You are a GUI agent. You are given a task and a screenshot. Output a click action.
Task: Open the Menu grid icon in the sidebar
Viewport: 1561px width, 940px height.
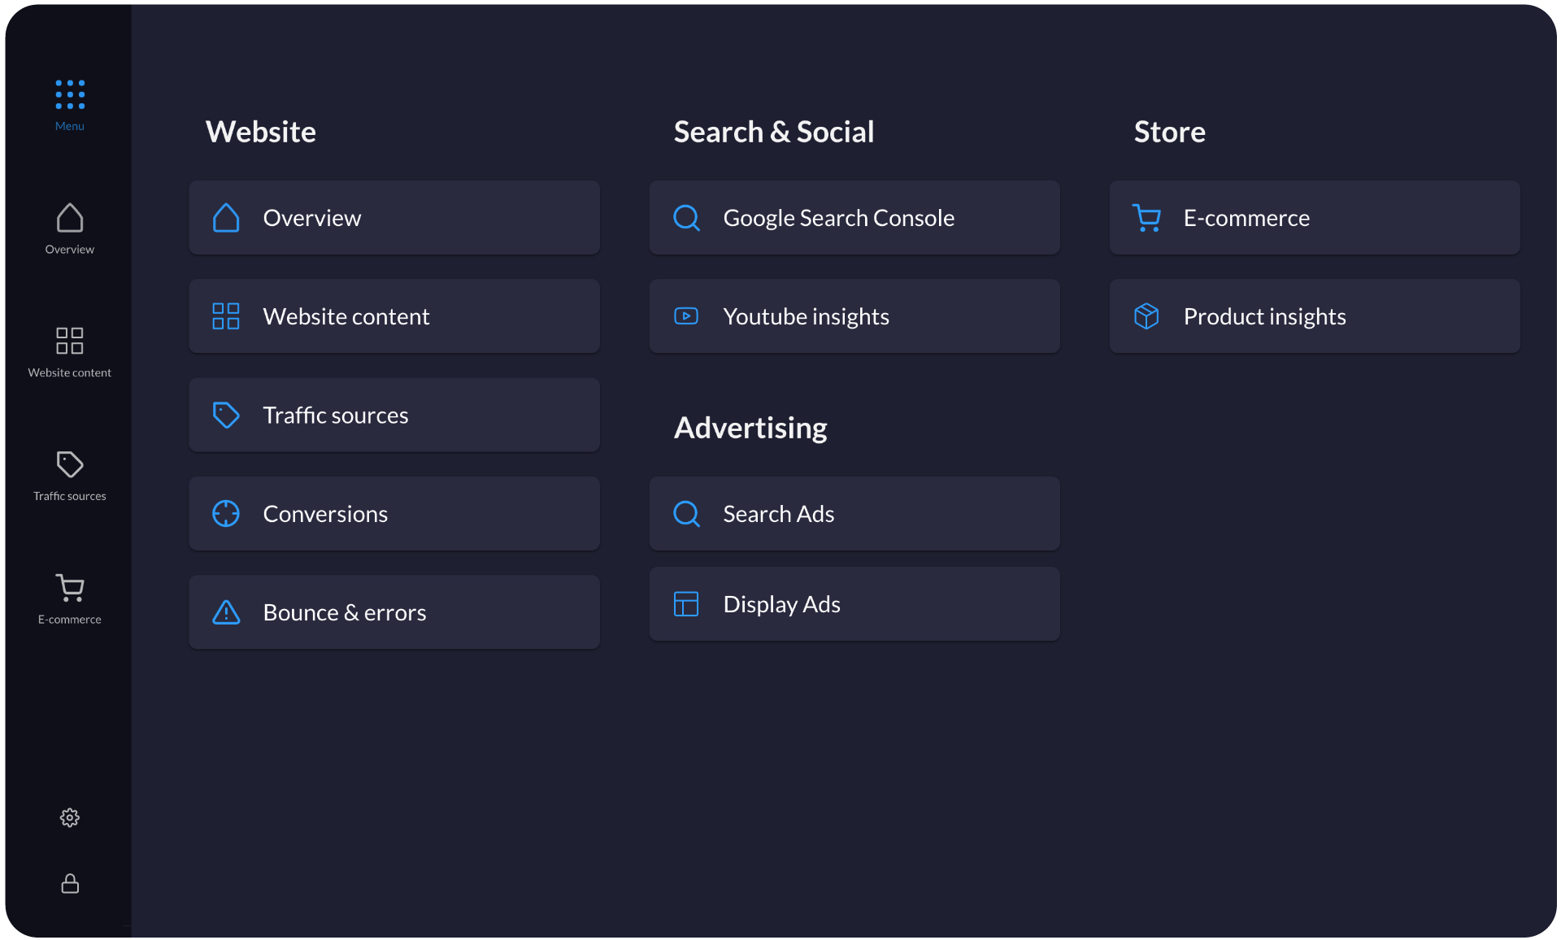point(69,94)
